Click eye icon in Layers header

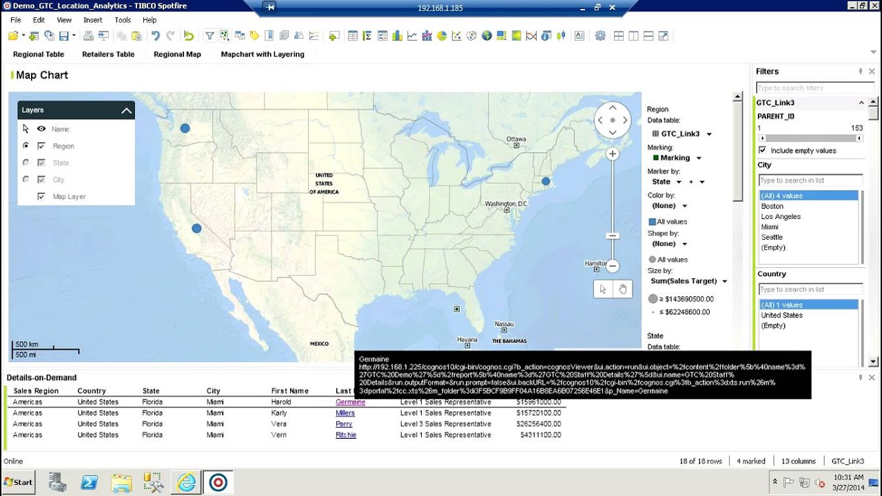point(41,129)
